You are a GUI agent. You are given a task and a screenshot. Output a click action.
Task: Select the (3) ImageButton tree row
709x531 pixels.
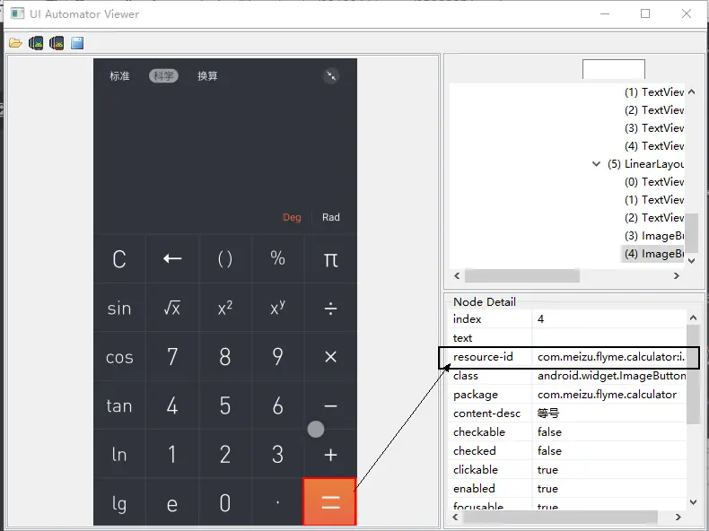[654, 236]
